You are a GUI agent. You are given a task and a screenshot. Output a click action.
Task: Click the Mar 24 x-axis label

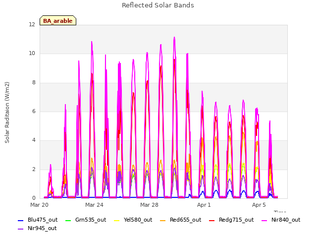94,205
